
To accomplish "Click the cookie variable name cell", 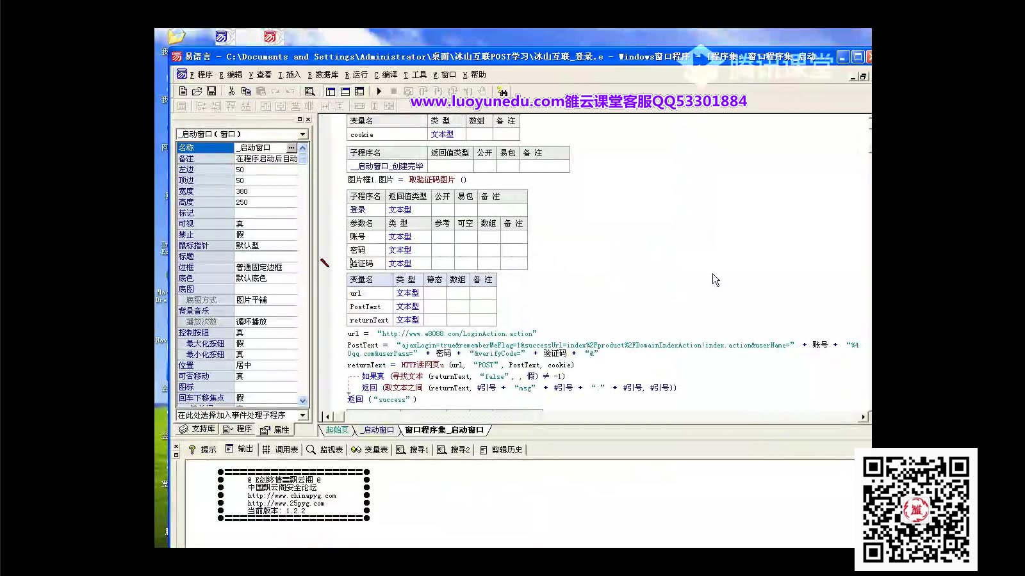I will [x=387, y=134].
